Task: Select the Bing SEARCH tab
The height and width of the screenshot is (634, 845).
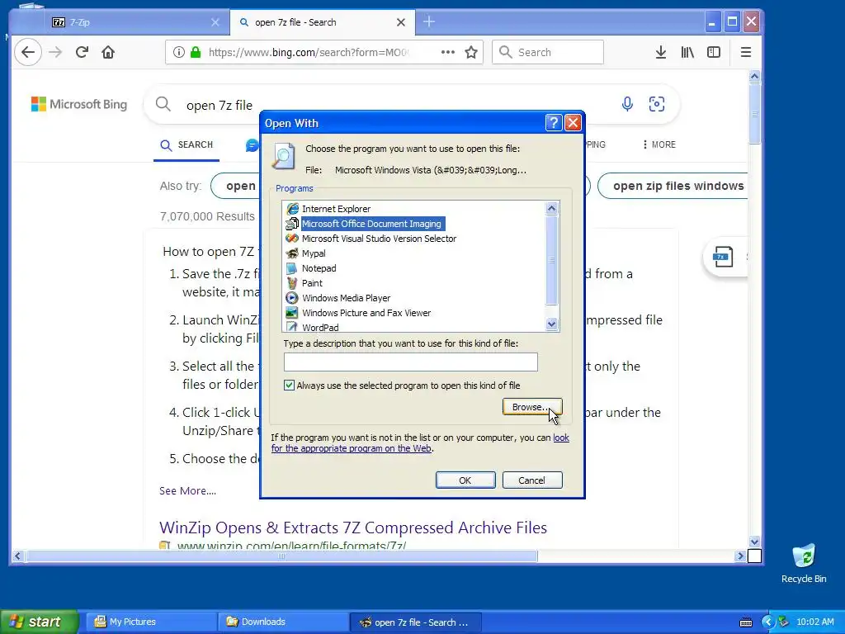Action: (x=186, y=145)
